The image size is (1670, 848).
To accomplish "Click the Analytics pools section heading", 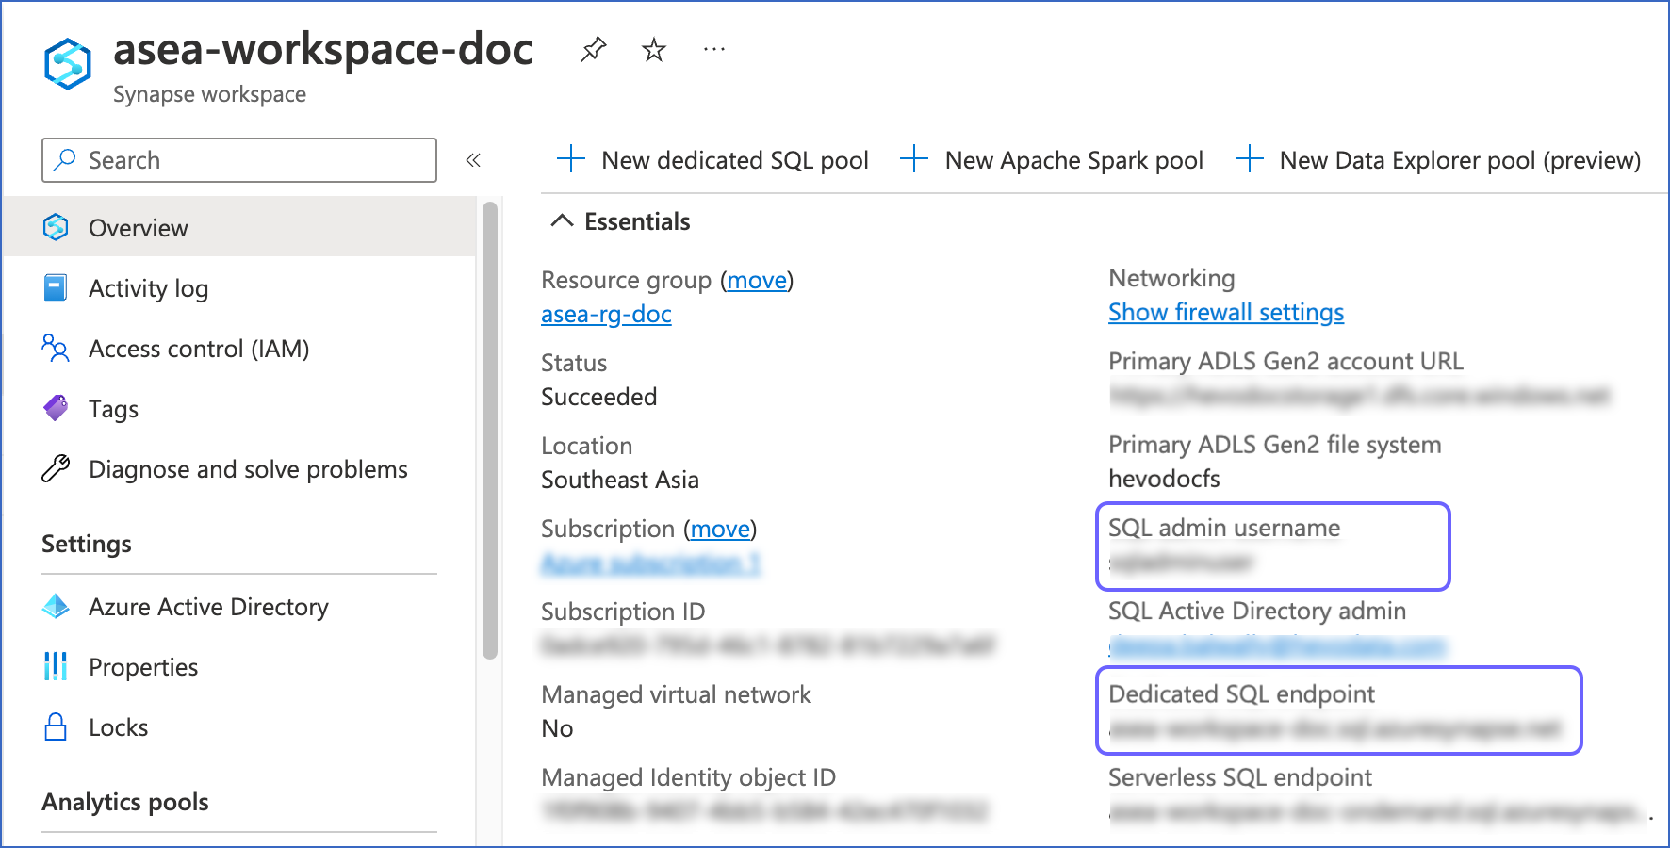I will point(125,802).
